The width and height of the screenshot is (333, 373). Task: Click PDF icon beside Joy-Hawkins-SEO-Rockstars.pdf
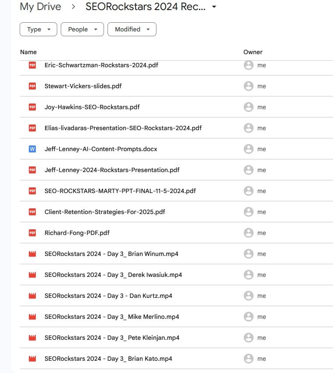click(32, 107)
